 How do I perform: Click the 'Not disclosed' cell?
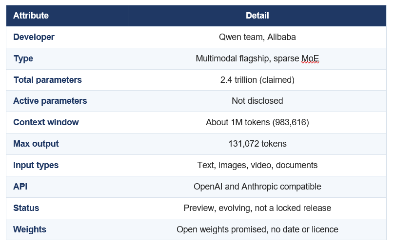(257, 101)
